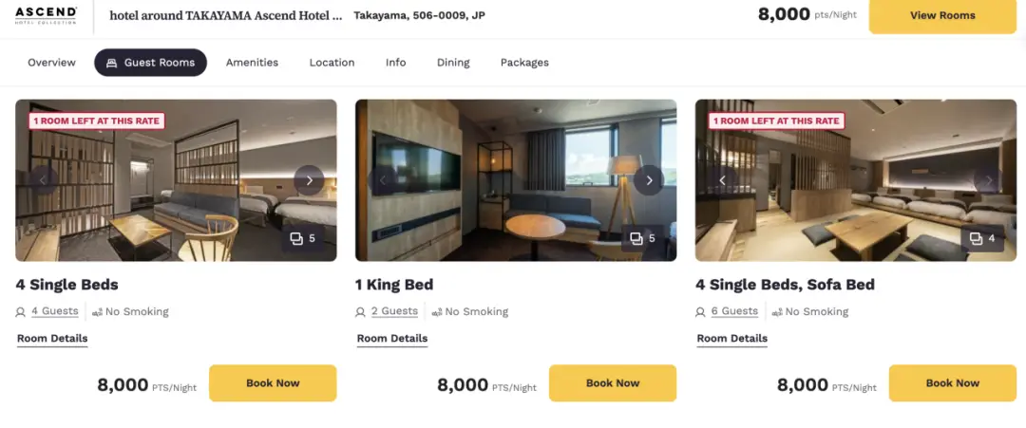Viewport: 1026px width, 428px height.
Task: Go to the Dining tab
Action: pyautogui.click(x=453, y=63)
